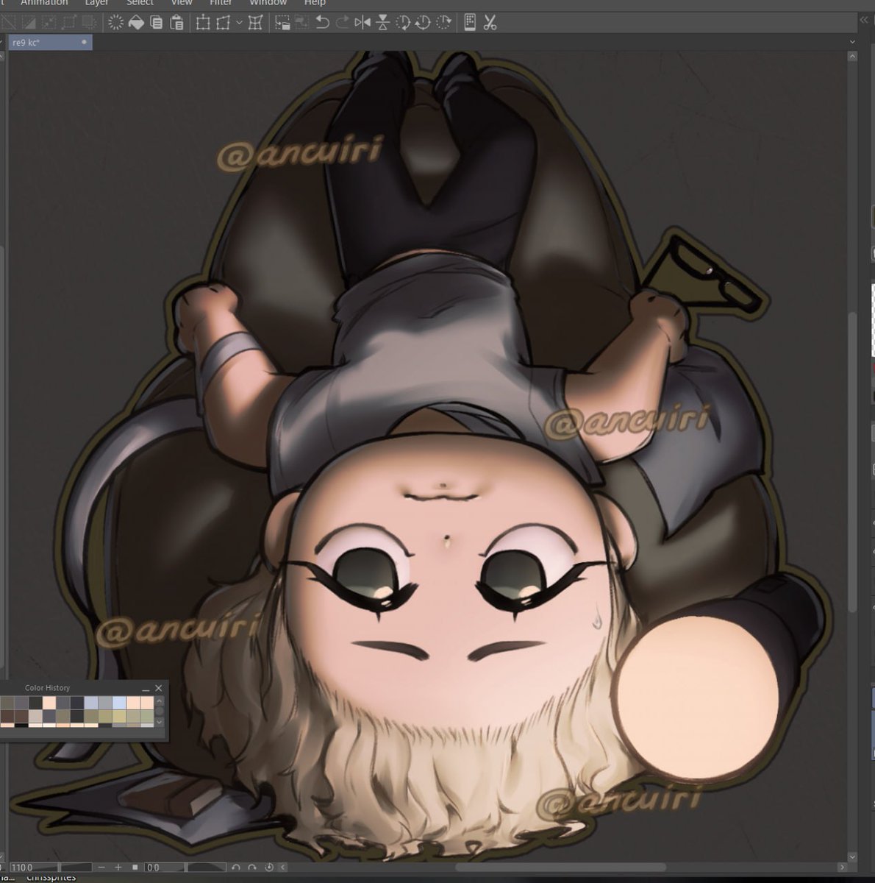Image resolution: width=875 pixels, height=883 pixels.
Task: Select the Flip Vertical canvas icon
Action: pyautogui.click(x=383, y=22)
